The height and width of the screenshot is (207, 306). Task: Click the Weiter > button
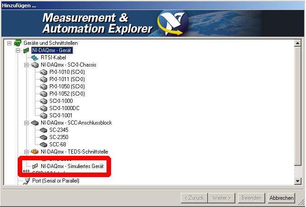(x=222, y=198)
